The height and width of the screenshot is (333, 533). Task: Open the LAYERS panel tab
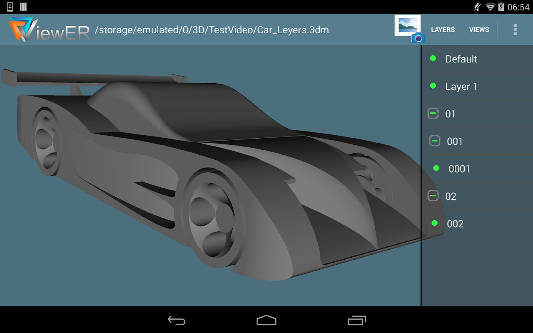(443, 30)
